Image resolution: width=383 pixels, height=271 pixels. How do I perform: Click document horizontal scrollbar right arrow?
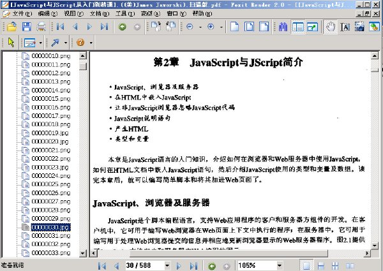click(366, 253)
